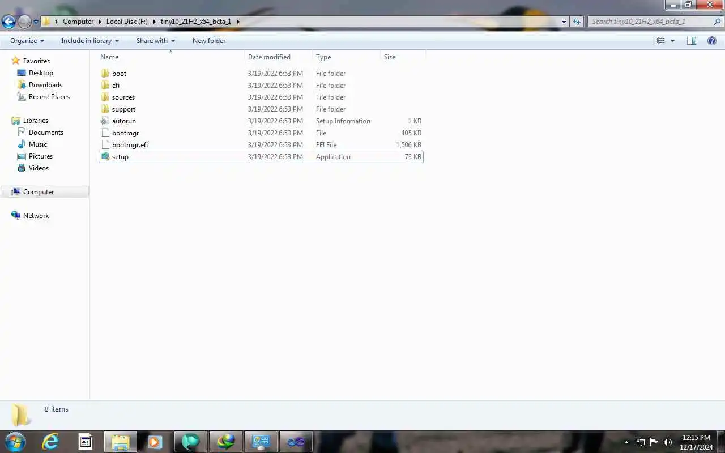Viewport: 725px width, 453px height.
Task: Open the infinity-logo app on the taskbar
Action: [x=296, y=442]
